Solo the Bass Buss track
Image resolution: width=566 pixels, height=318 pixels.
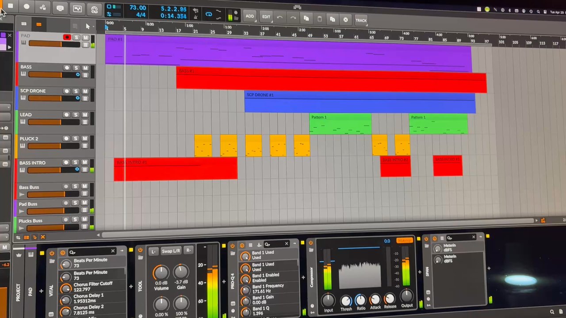point(76,187)
